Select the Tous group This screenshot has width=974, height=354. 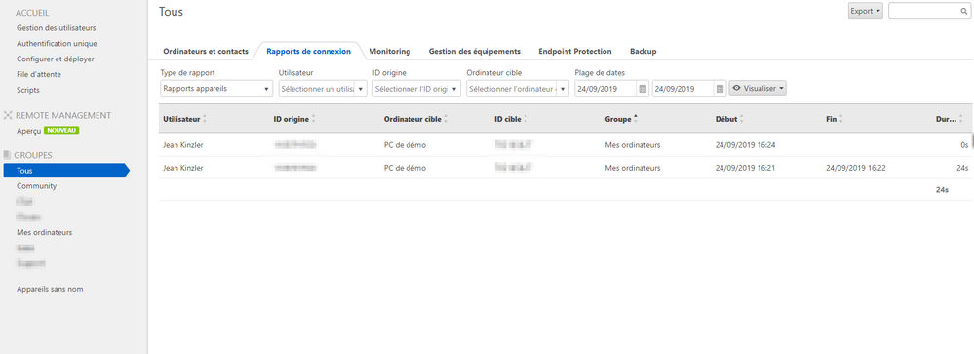click(x=66, y=170)
